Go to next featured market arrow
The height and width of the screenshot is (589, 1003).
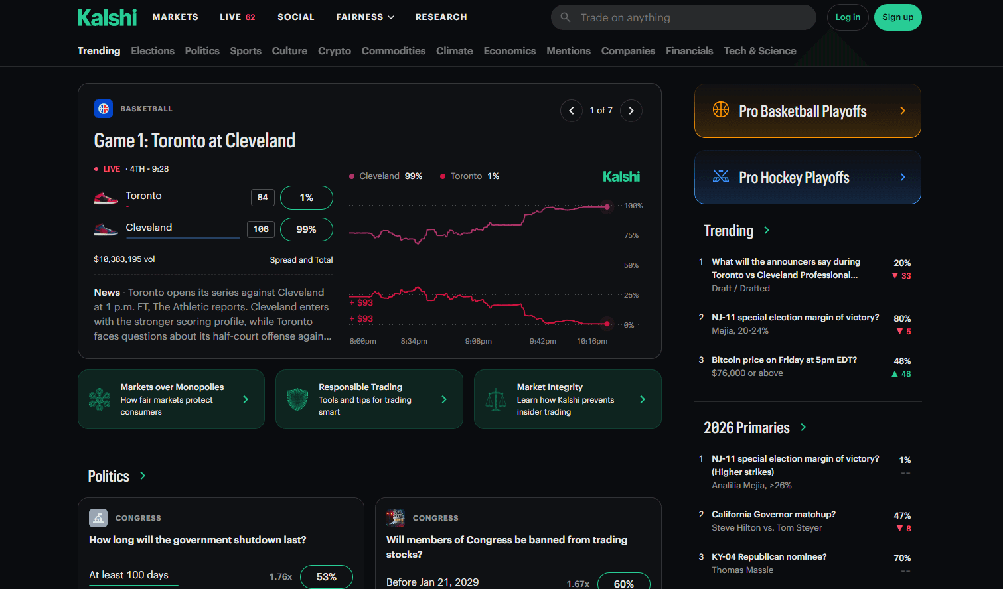[x=631, y=111]
